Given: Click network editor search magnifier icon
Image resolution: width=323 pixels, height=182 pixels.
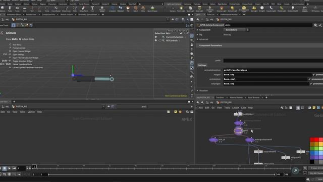Looking at the screenshot, I should (x=187, y=112).
